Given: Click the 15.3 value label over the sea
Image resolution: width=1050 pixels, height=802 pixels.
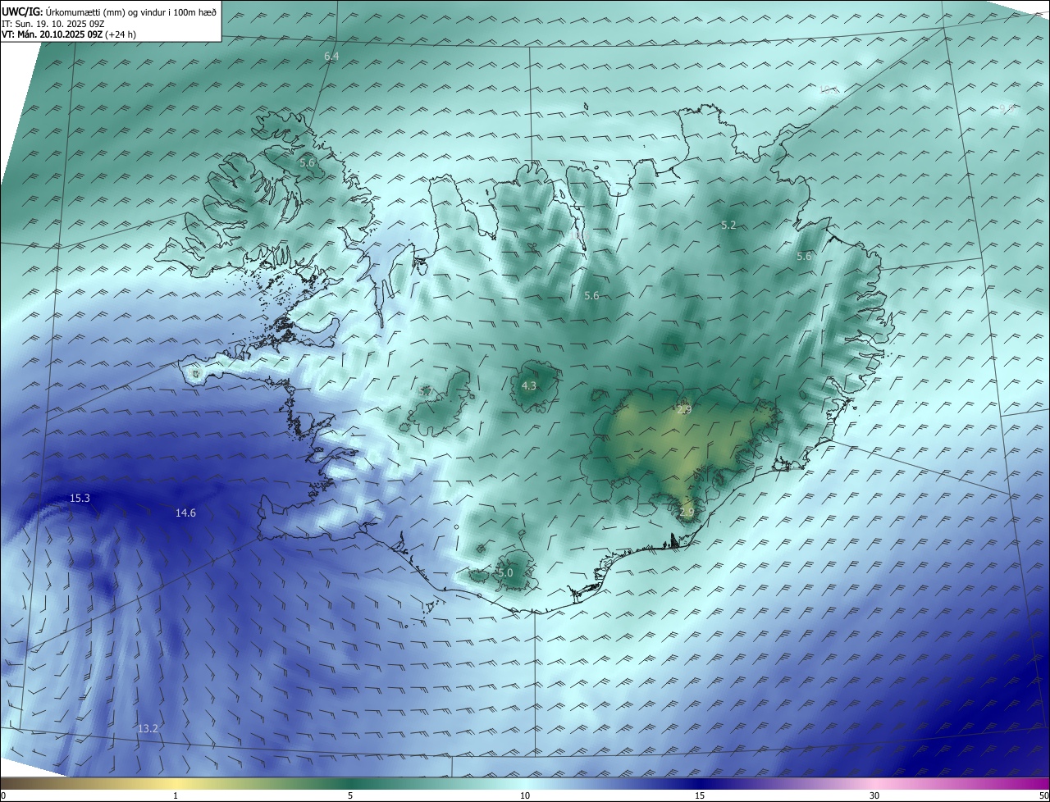Looking at the screenshot, I should pyautogui.click(x=80, y=498).
